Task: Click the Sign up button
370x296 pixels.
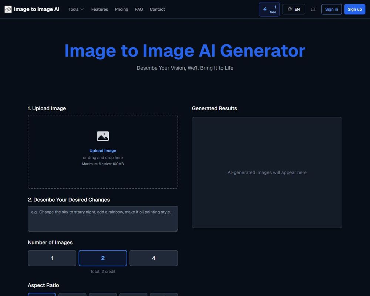Action: tap(355, 9)
